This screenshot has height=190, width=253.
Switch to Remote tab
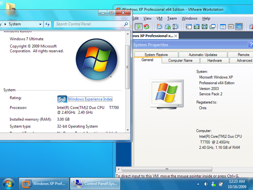(240, 55)
